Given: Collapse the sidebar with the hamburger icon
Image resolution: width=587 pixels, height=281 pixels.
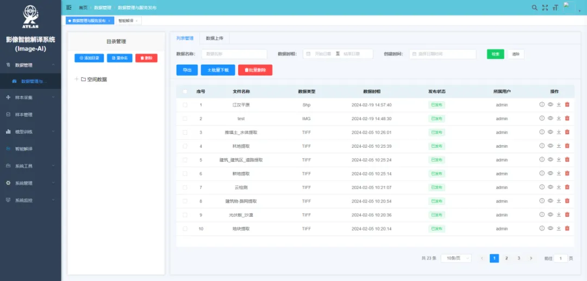Looking at the screenshot, I should click(68, 8).
